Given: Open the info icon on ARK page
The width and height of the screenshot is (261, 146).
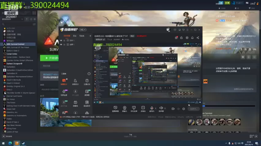Looking at the screenshot, I should tap(249, 57).
